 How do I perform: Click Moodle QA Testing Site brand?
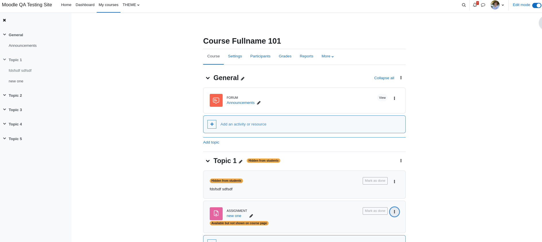[x=27, y=5]
